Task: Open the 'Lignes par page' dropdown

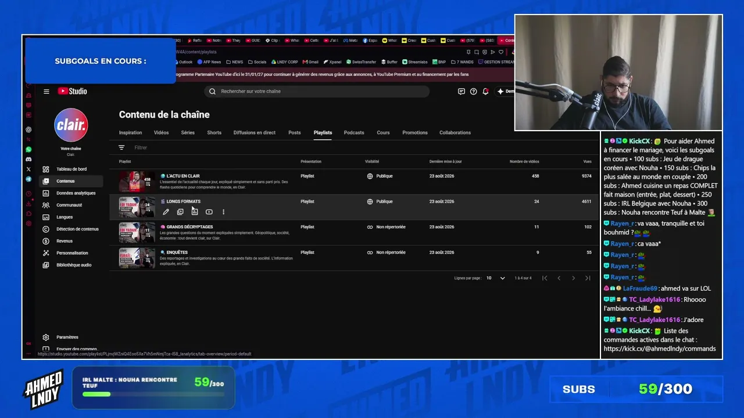Action: coord(496,278)
